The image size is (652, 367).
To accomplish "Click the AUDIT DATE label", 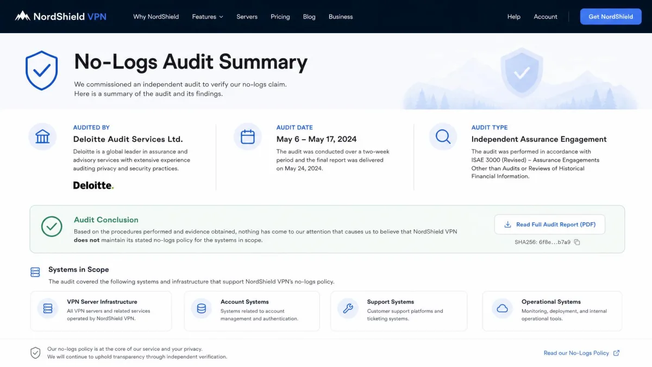I will click(x=294, y=127).
